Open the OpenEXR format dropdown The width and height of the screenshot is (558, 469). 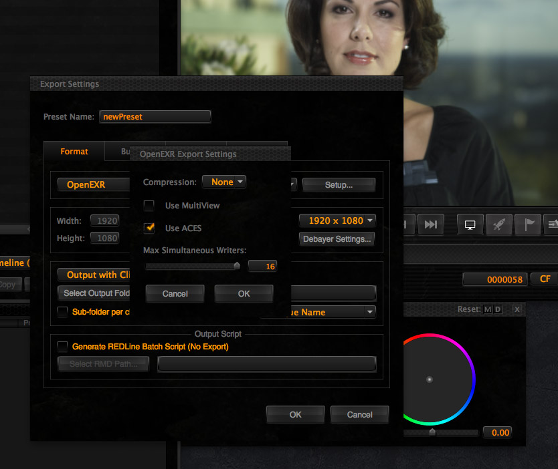[x=94, y=184]
